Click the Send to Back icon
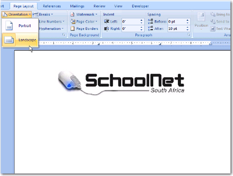Screen dimensions: 233x176 point(213,22)
